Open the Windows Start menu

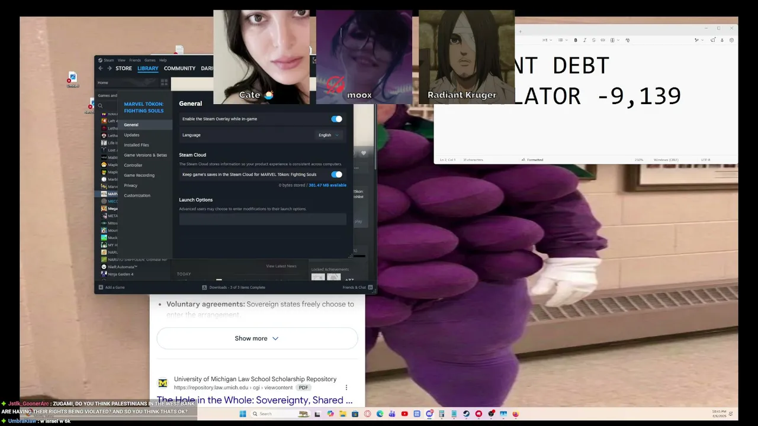click(x=242, y=414)
